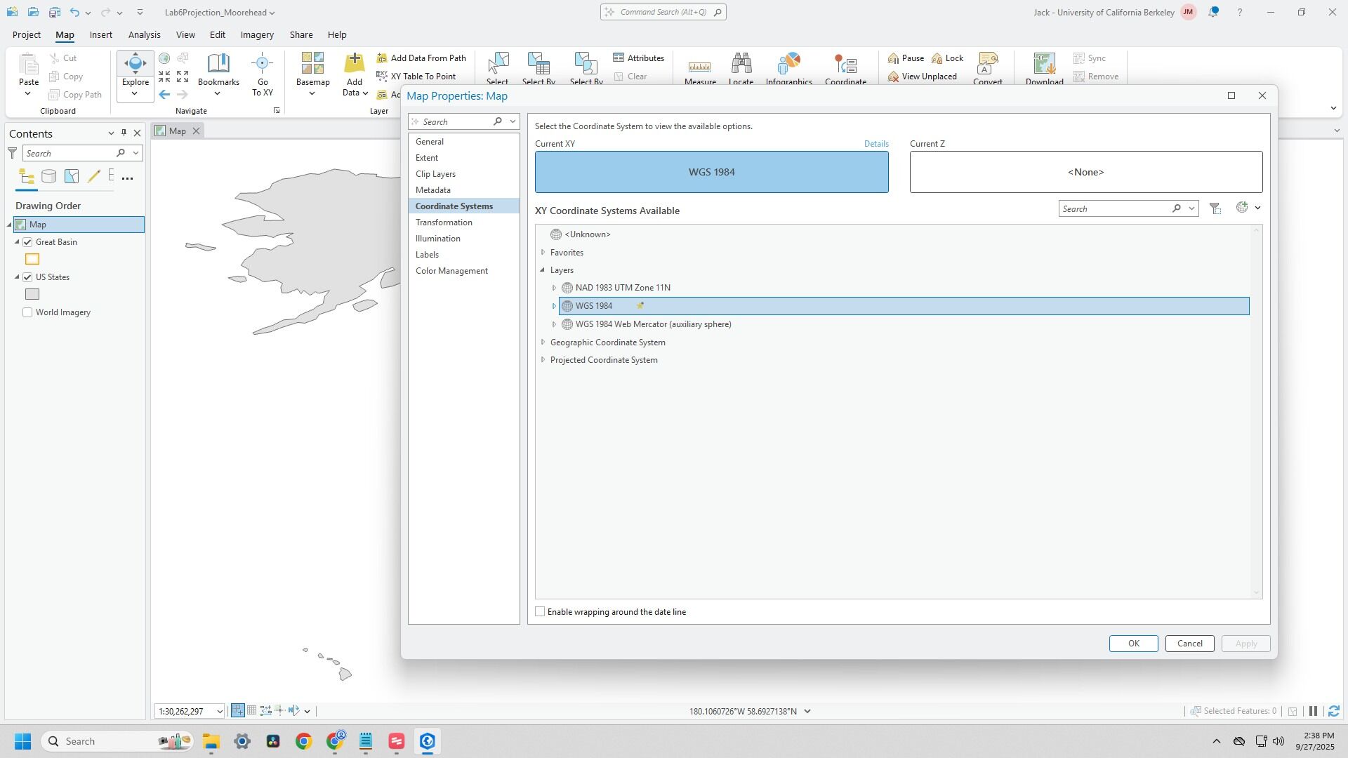Click the pause drawing icon in status bar
1348x758 pixels.
(1313, 711)
